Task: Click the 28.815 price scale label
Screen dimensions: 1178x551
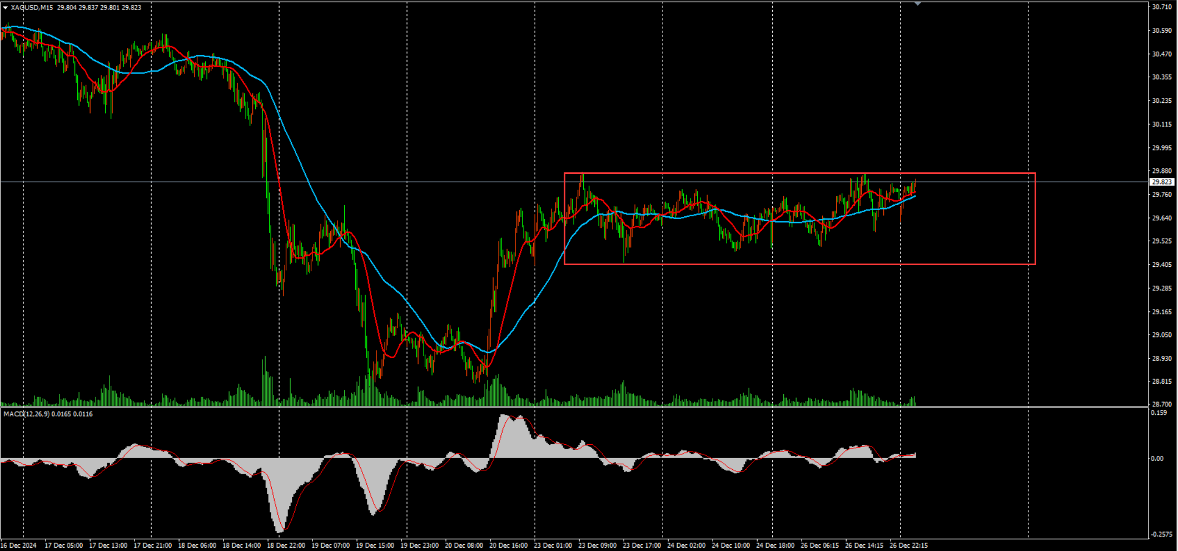Action: pyautogui.click(x=1161, y=382)
